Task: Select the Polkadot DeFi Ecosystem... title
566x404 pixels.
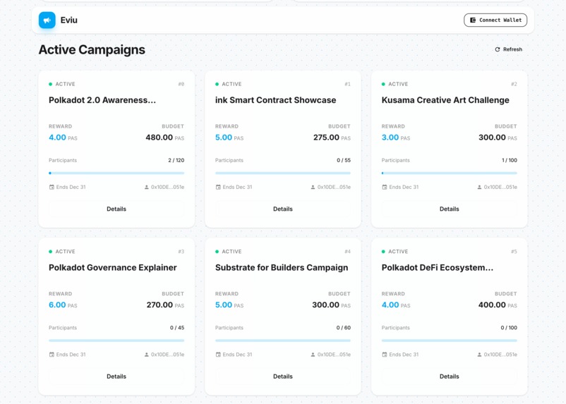Action: [x=437, y=267]
